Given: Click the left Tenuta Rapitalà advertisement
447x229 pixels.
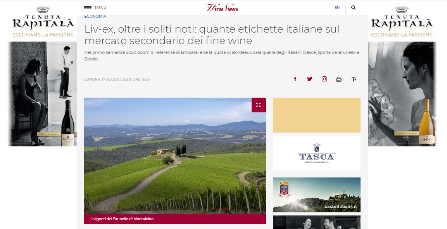Looking at the screenshot, I should [42, 76].
